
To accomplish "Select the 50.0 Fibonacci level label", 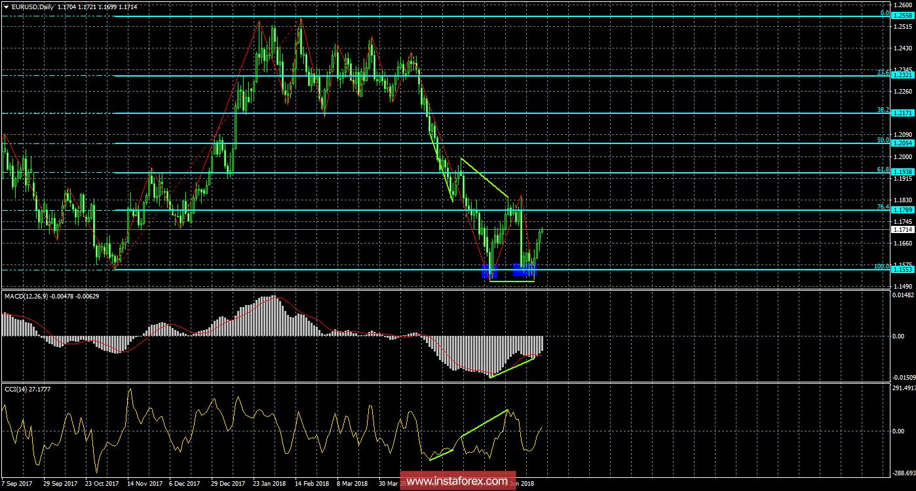I will [883, 139].
